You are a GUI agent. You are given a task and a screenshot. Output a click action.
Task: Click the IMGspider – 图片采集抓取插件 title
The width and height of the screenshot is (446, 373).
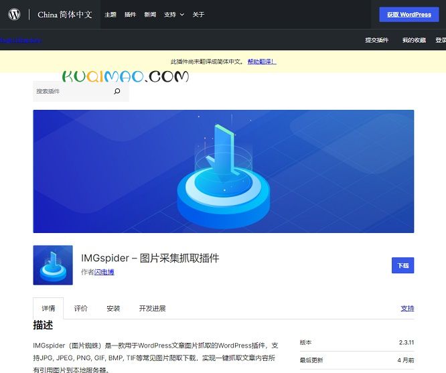[150, 258]
